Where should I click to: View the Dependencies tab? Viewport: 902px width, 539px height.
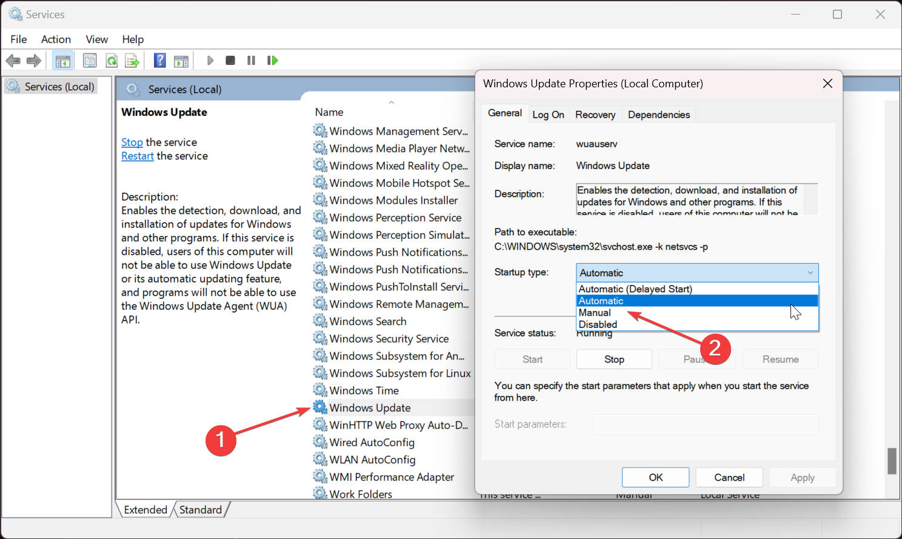[659, 115]
